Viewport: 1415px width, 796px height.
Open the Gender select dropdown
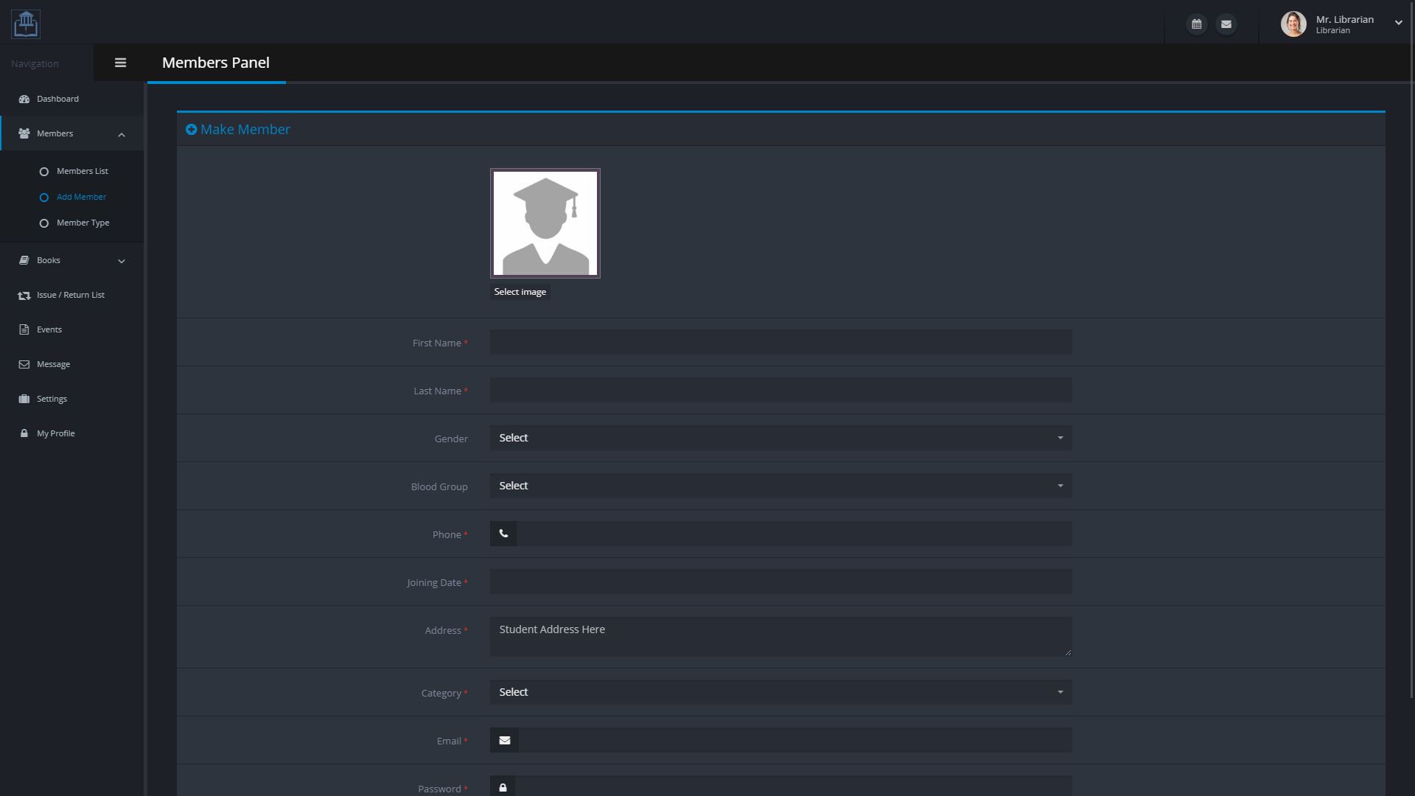(x=780, y=438)
